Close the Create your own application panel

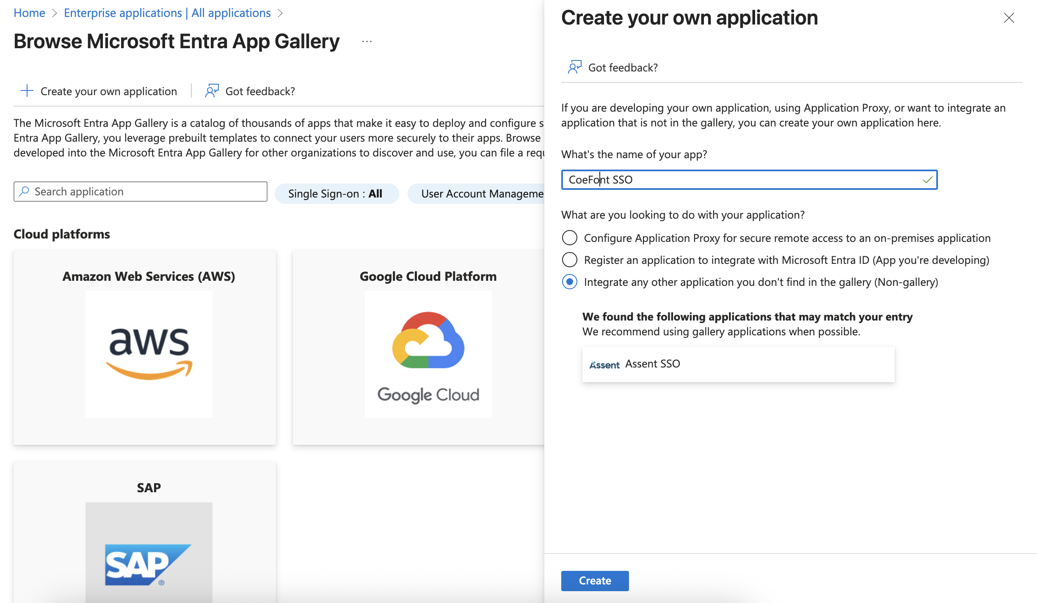point(1009,18)
